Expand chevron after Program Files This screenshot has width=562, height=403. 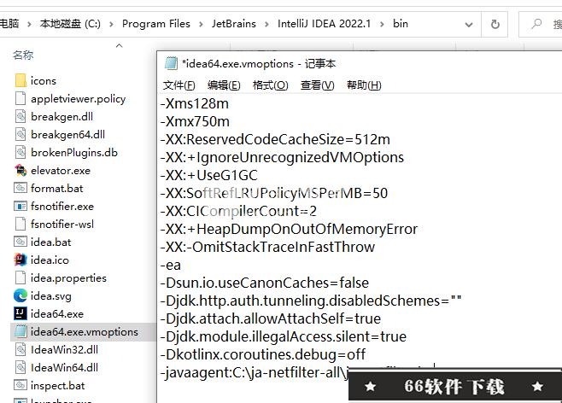point(201,25)
